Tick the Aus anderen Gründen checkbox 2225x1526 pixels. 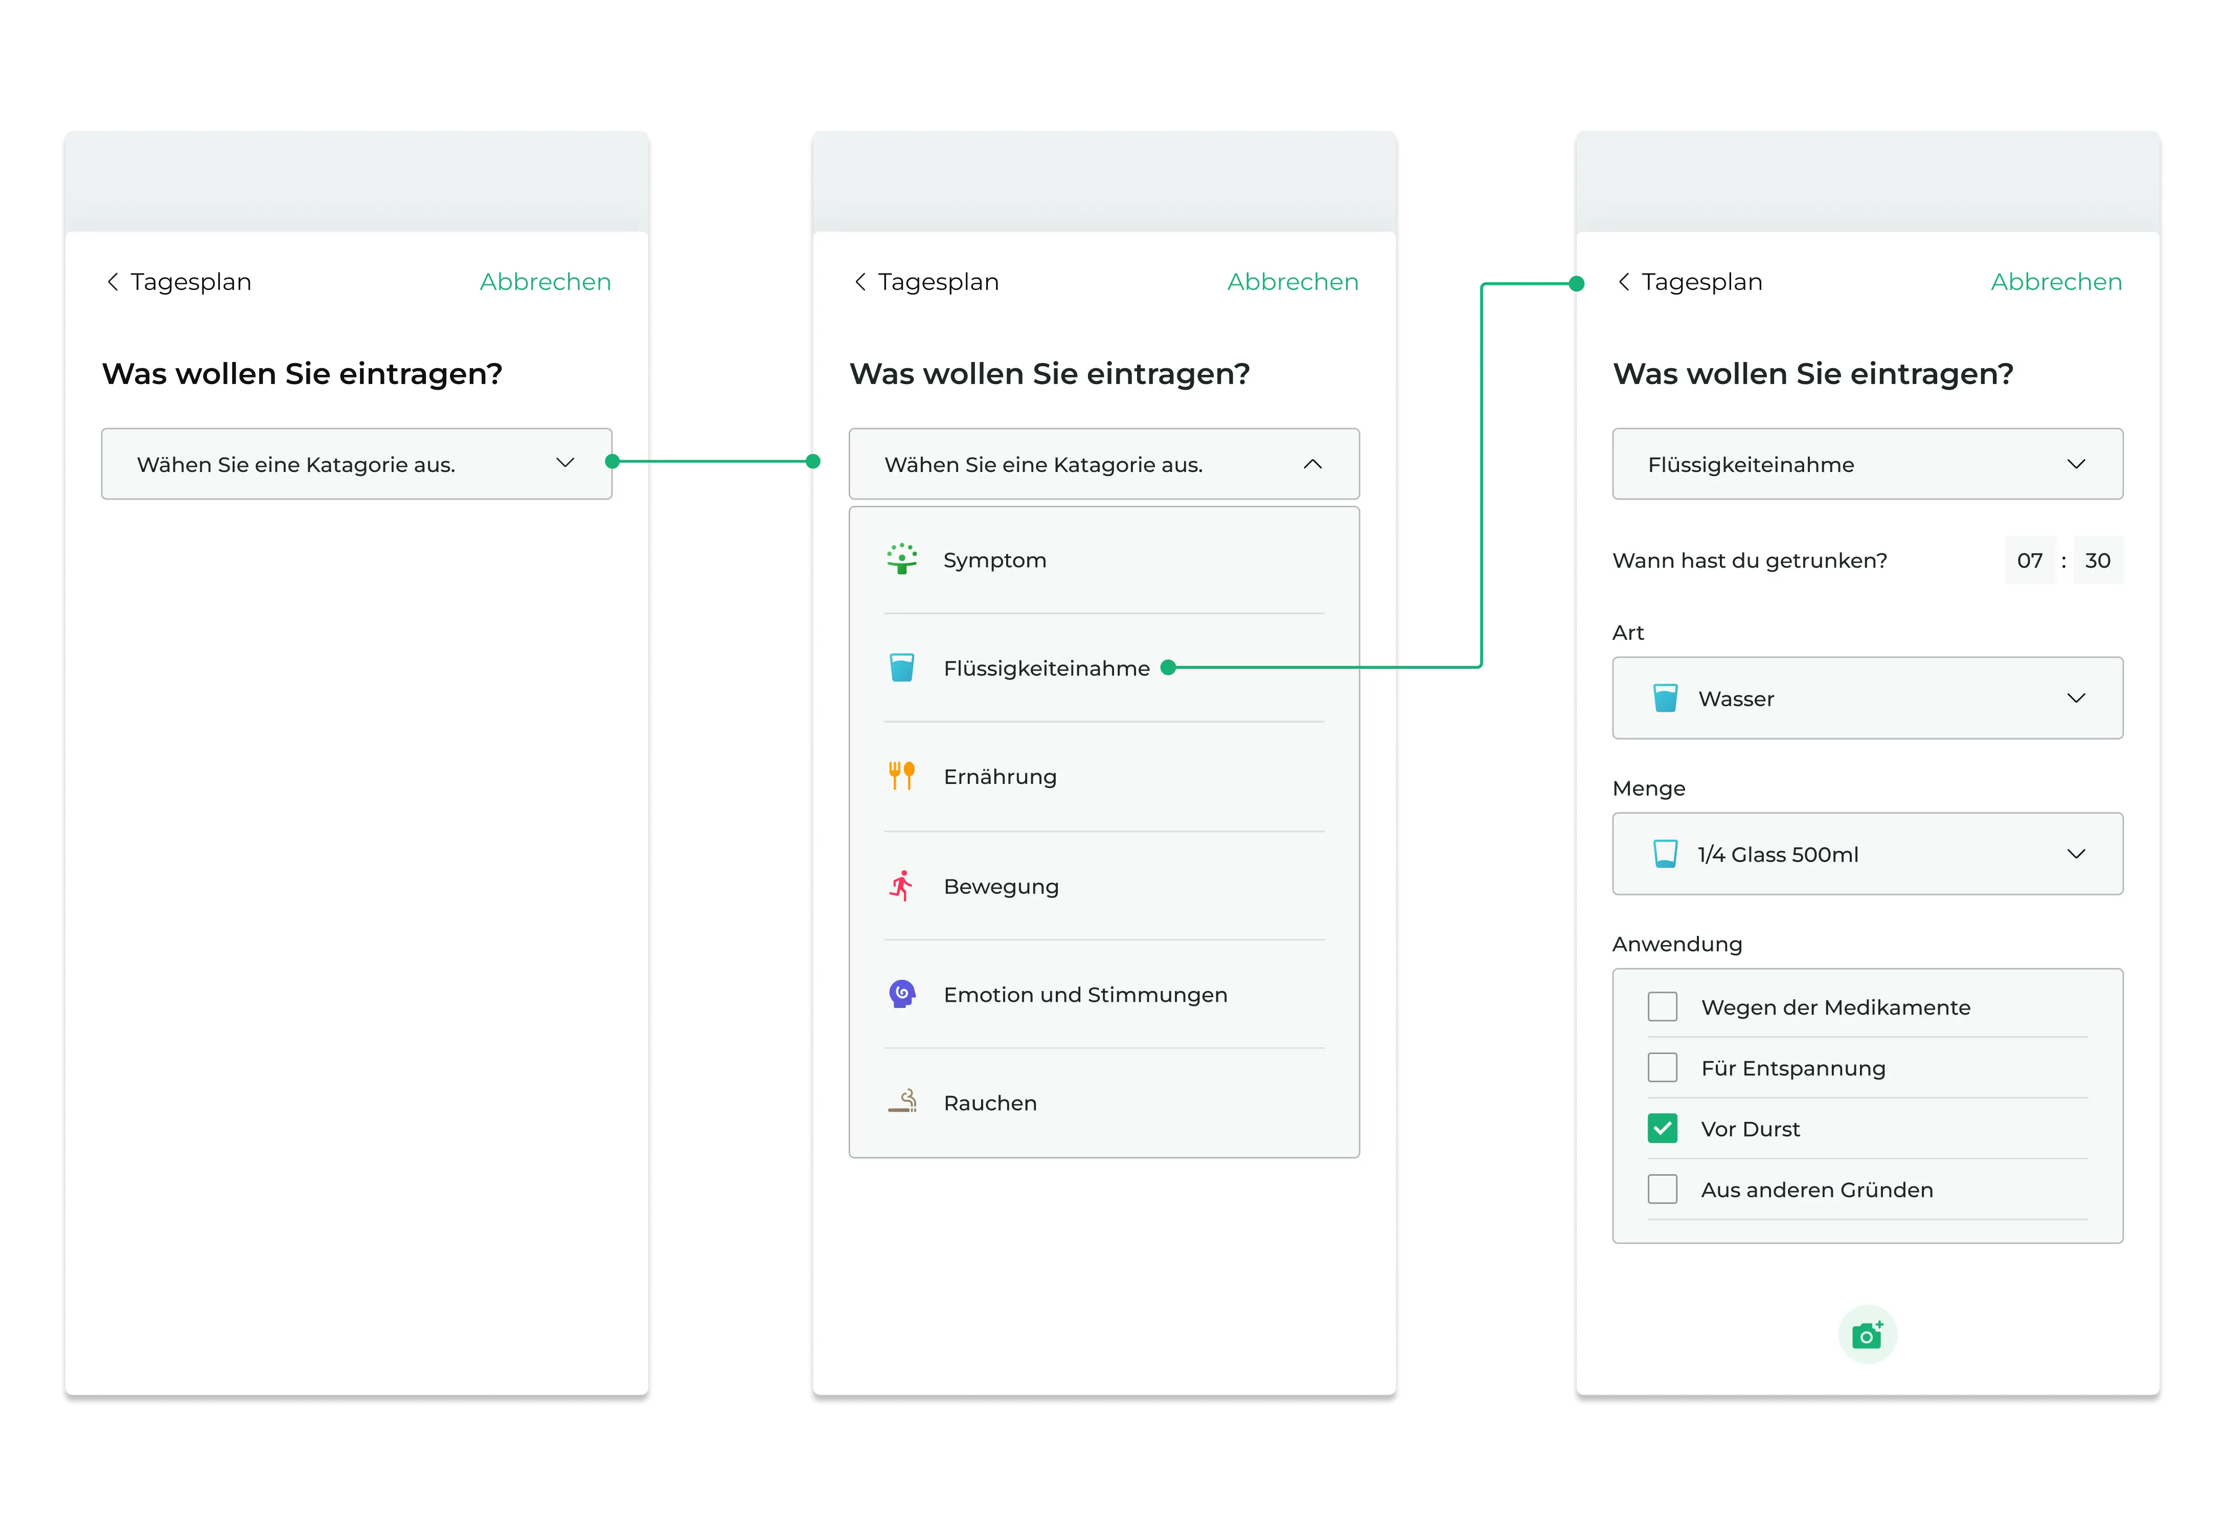[1662, 1189]
